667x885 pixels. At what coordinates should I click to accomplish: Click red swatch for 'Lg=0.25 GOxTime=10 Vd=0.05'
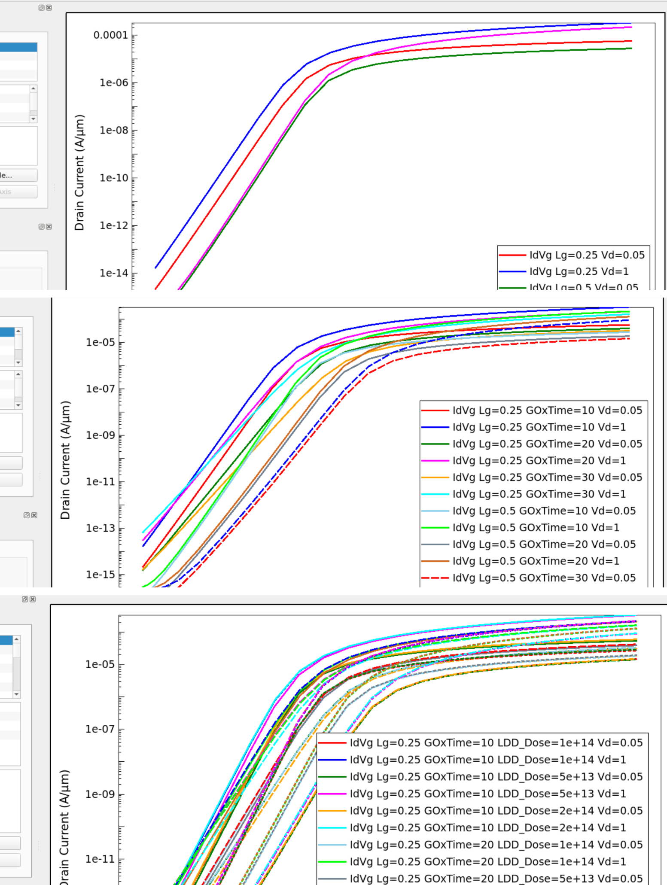[x=435, y=411]
